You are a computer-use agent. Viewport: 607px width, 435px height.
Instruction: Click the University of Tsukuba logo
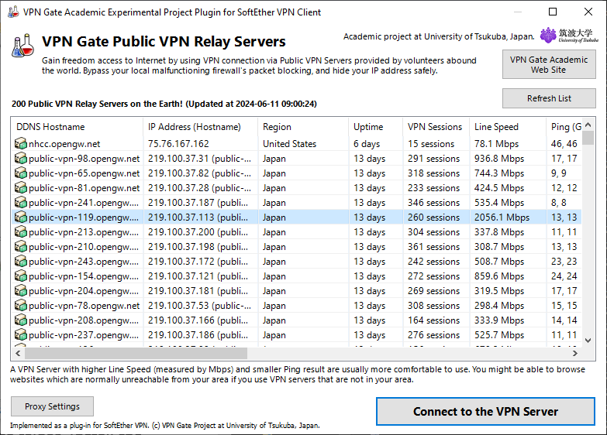point(569,35)
